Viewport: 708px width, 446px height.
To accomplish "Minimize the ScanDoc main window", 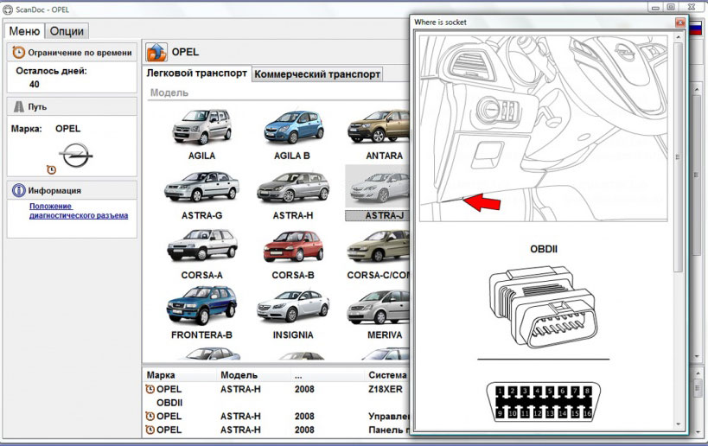I will [655, 7].
